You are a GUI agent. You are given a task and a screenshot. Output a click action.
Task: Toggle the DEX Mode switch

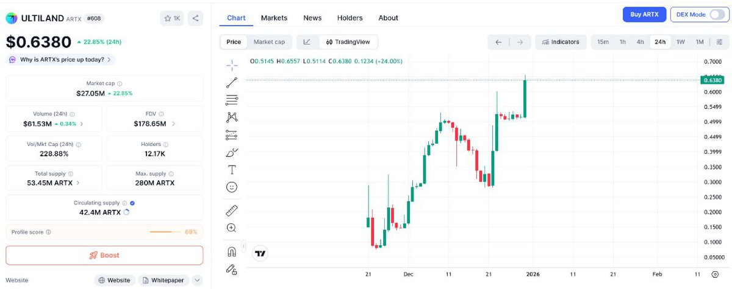(x=719, y=15)
